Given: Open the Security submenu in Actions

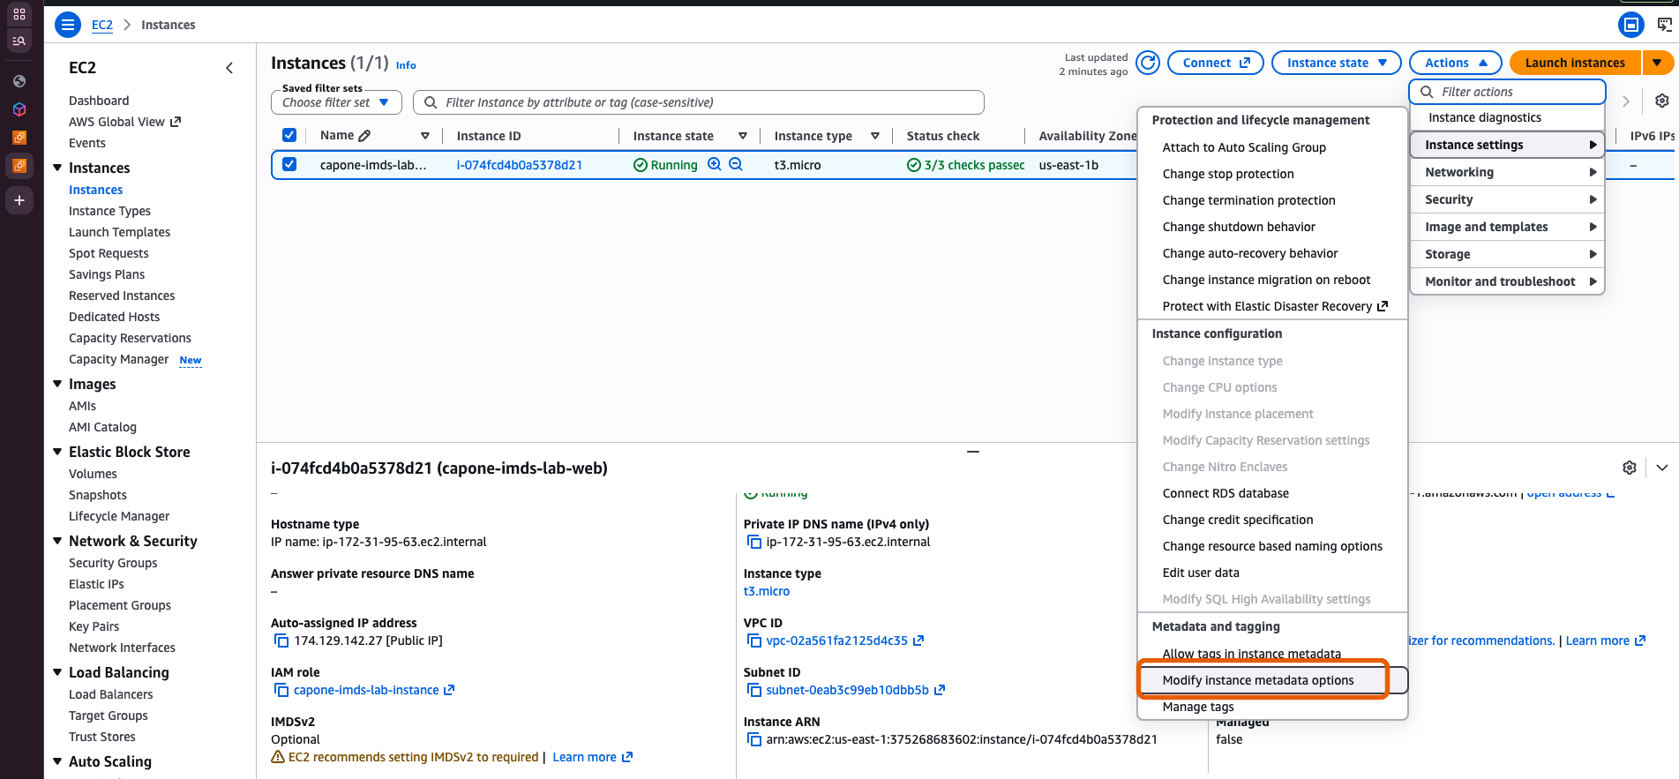Looking at the screenshot, I should 1507,199.
